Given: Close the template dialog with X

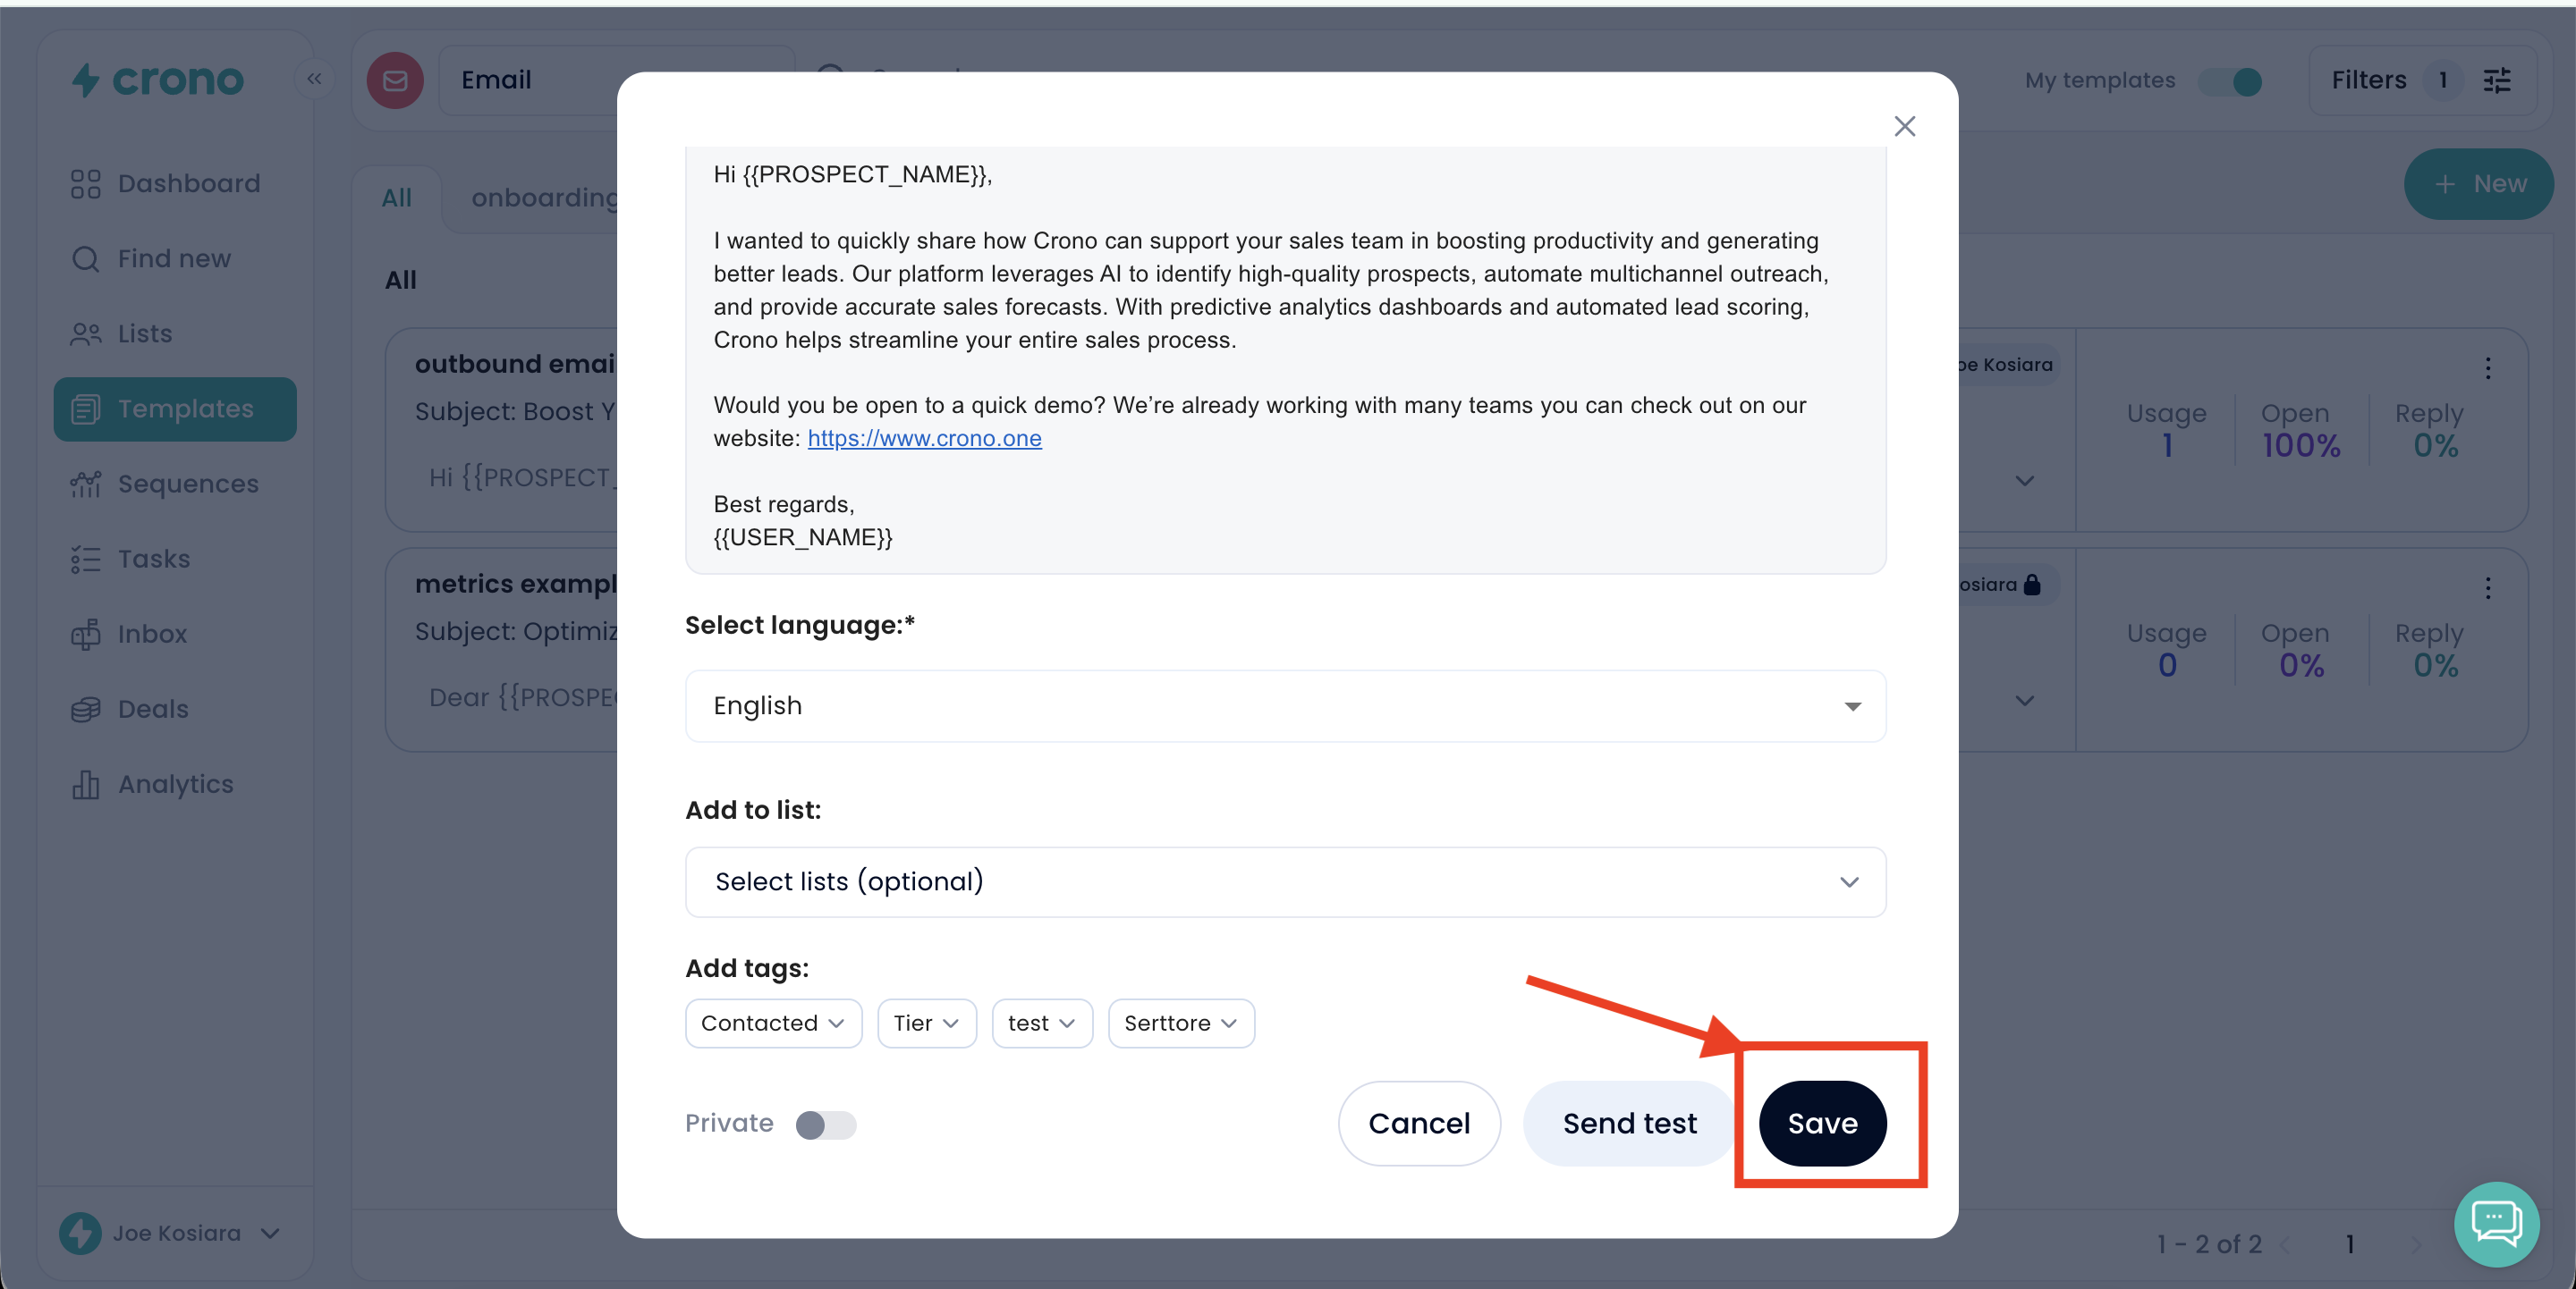Looking at the screenshot, I should coord(1904,126).
